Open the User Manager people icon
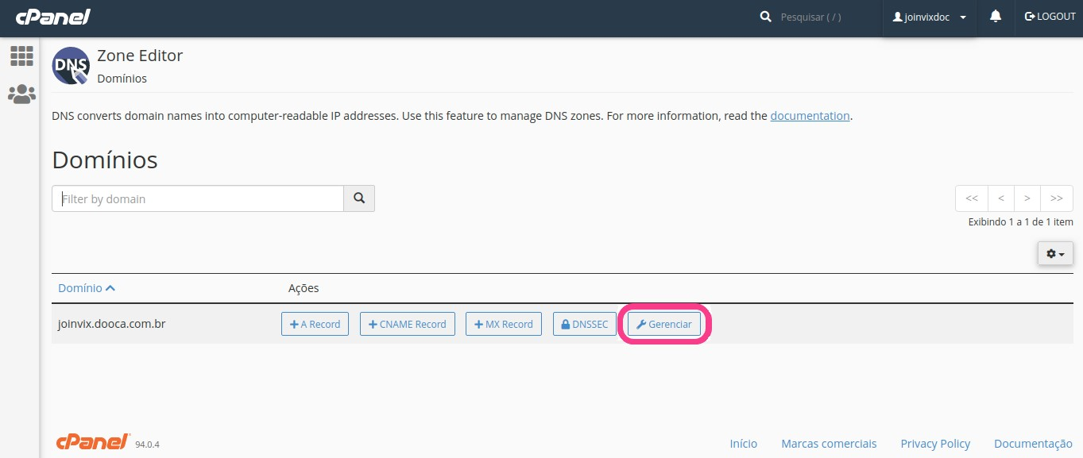This screenshot has width=1083, height=458. point(21,94)
